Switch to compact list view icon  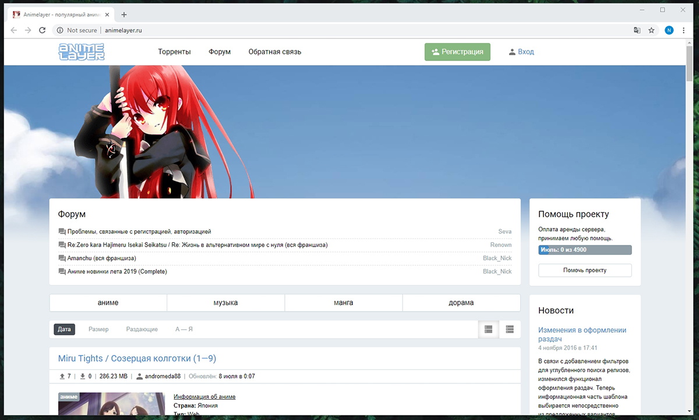[510, 329]
